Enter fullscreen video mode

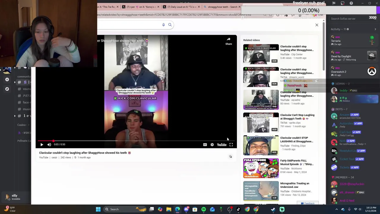[231, 145]
